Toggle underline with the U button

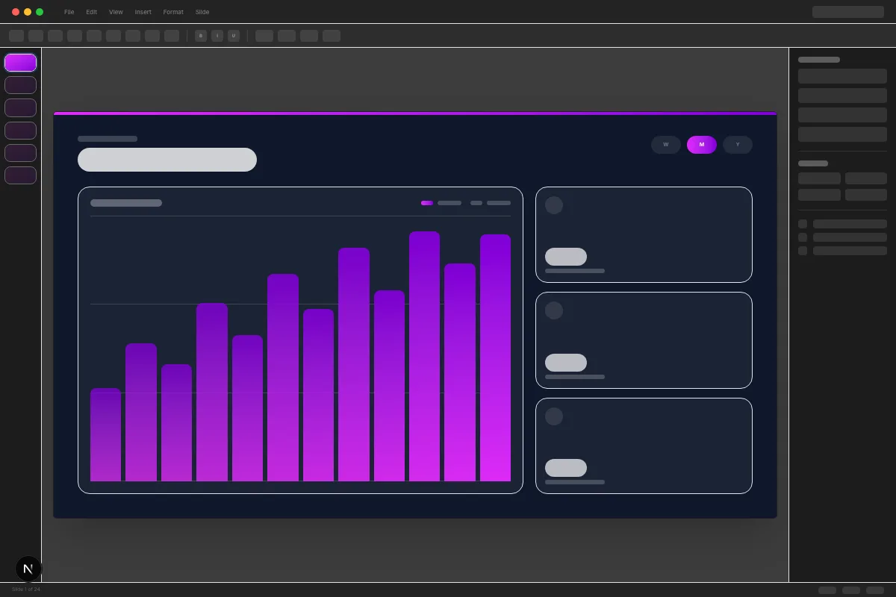[x=234, y=36]
